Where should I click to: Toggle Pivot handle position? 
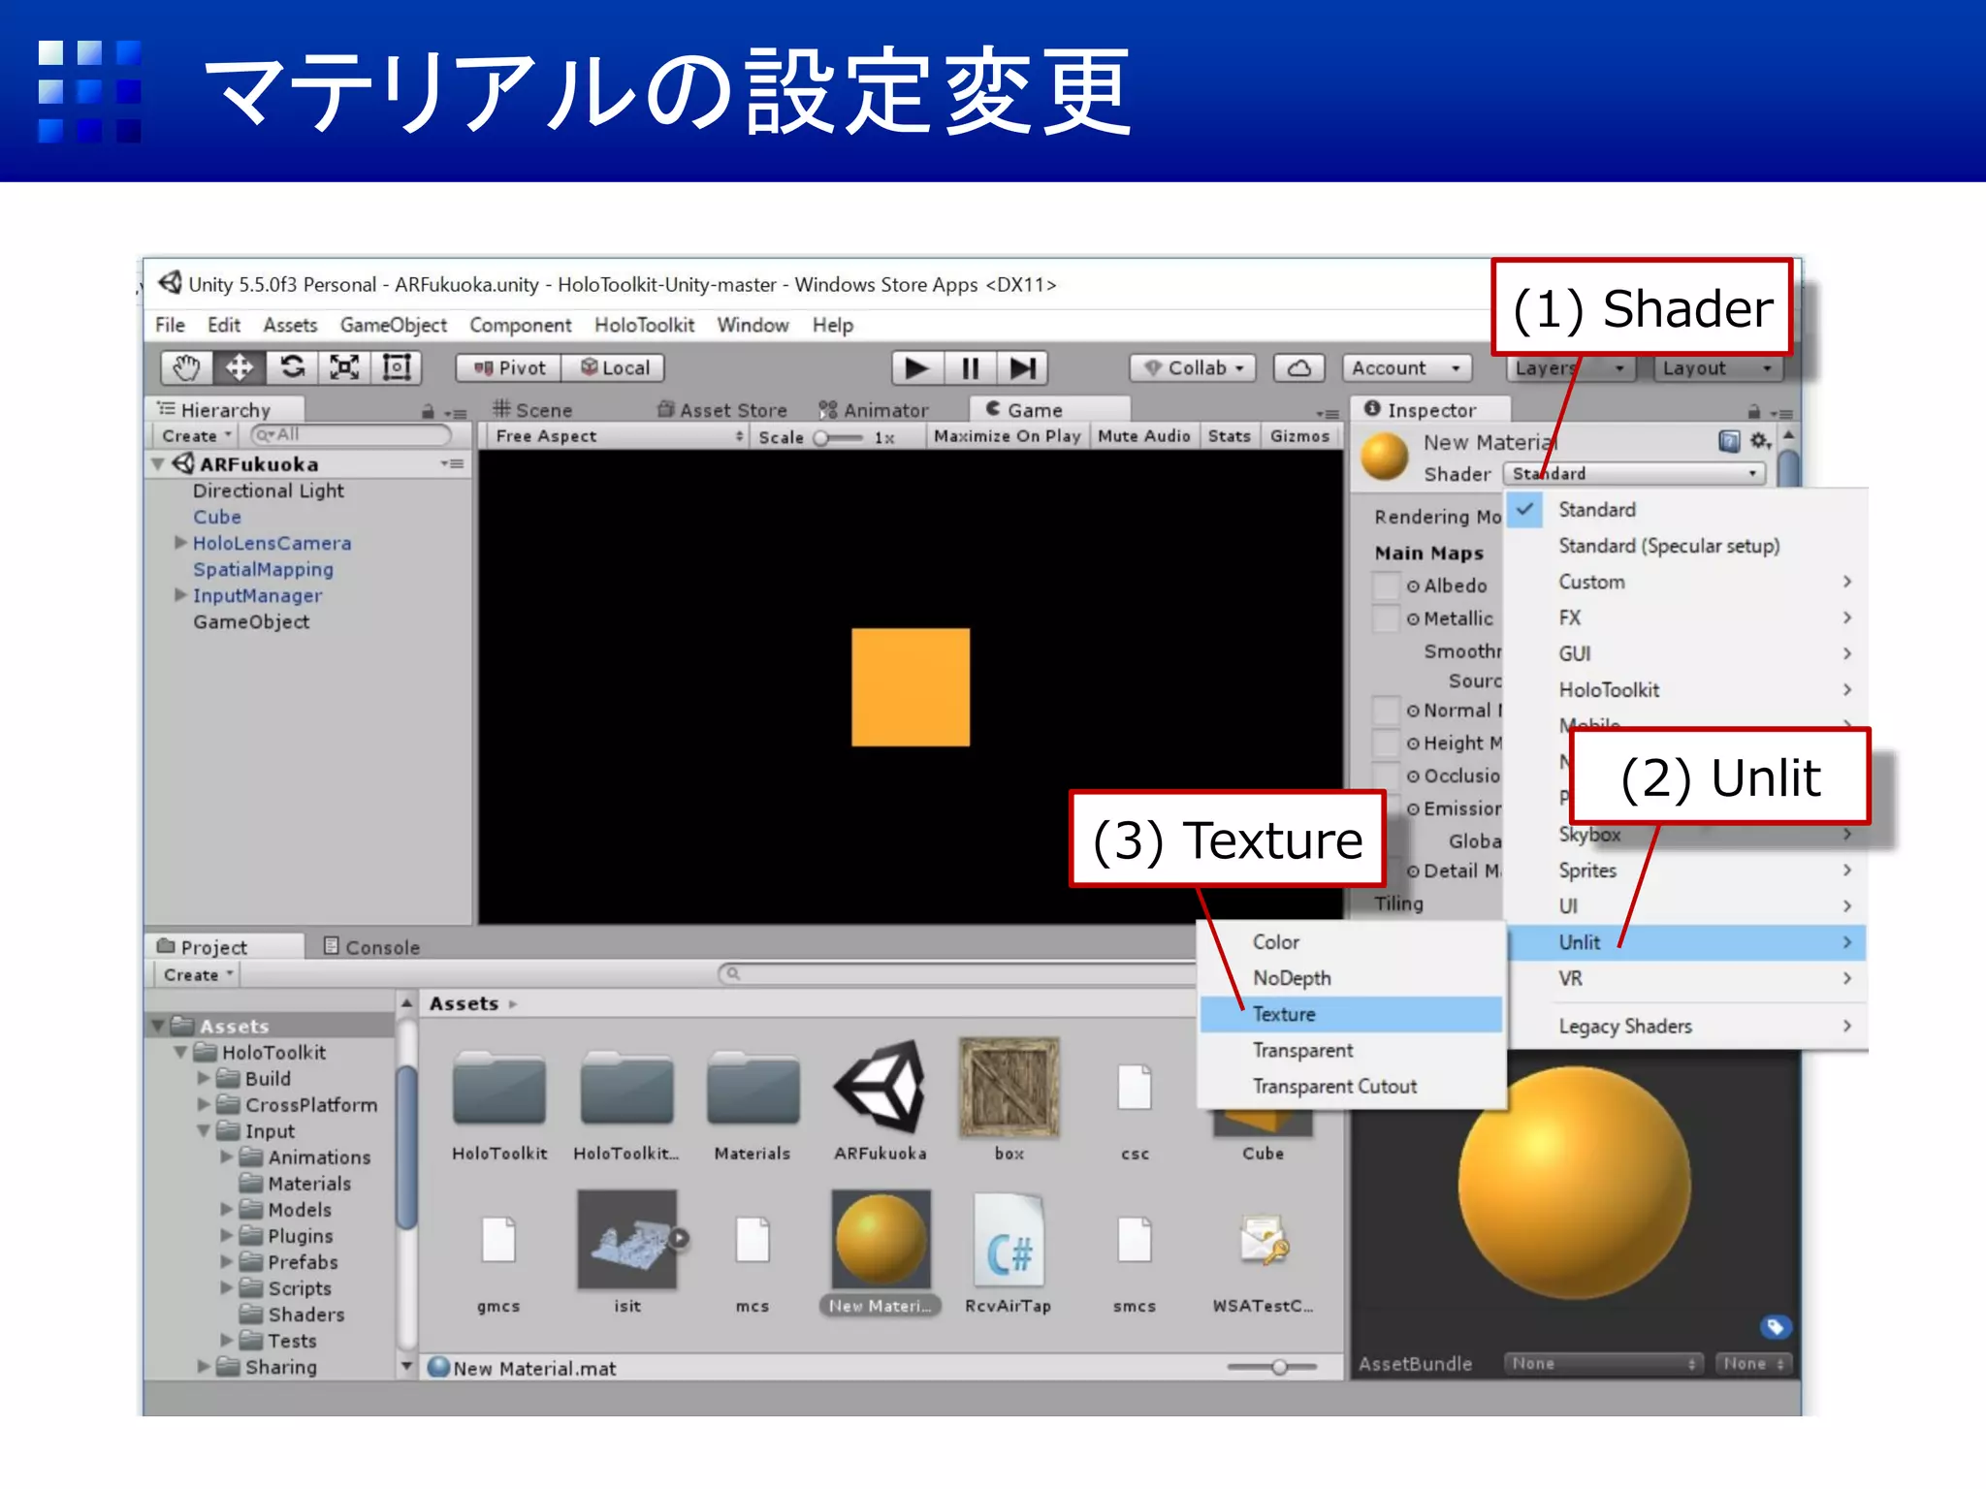click(509, 368)
